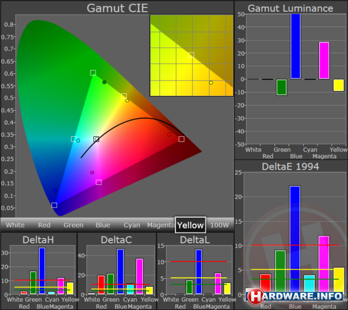This screenshot has height=310, width=348.
Task: Switch to the Cyan tab
Action: tap(132, 225)
